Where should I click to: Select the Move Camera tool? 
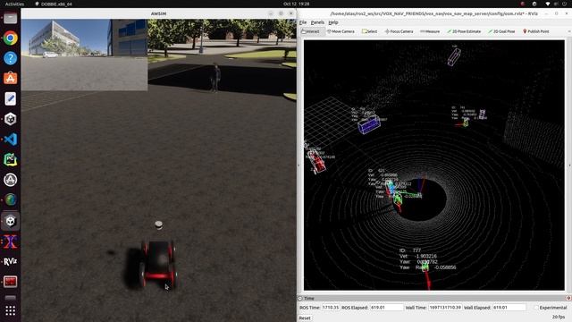click(341, 31)
